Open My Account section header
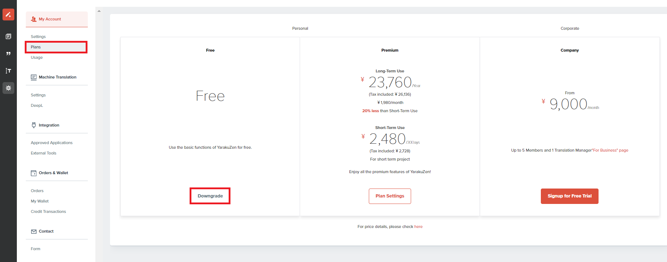The height and width of the screenshot is (262, 667). pos(57,19)
